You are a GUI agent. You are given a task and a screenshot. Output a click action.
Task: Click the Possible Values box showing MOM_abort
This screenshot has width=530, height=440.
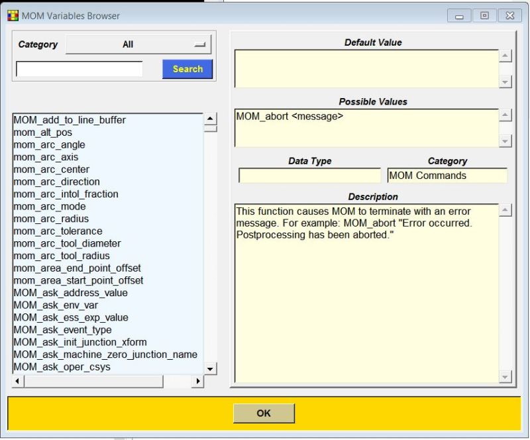pyautogui.click(x=367, y=128)
